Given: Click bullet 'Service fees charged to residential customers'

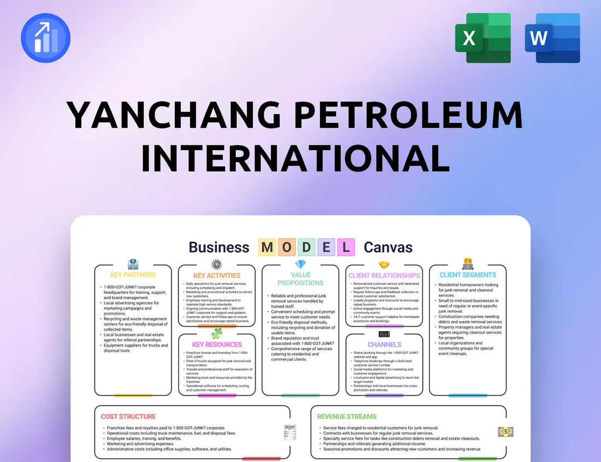Looking at the screenshot, I should click(378, 428).
